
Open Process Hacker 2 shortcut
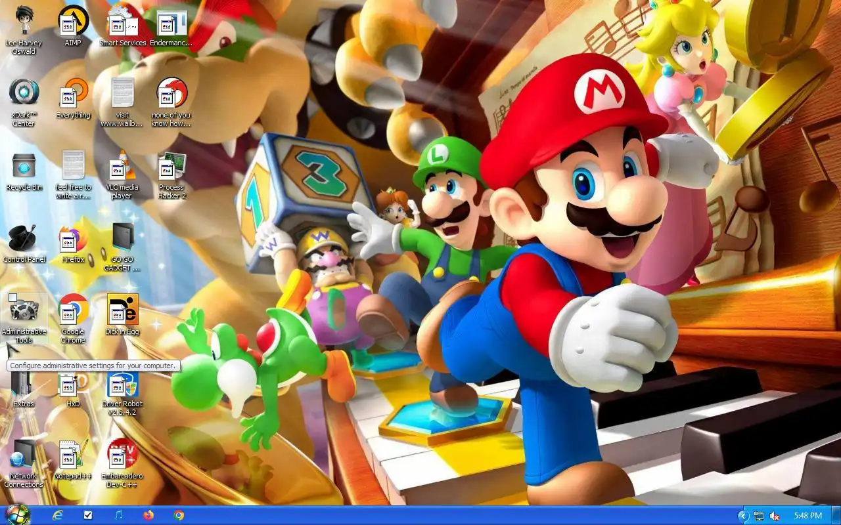[x=171, y=174]
